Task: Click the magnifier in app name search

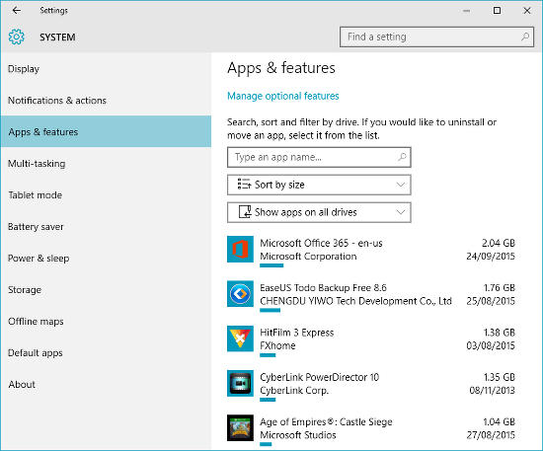Action: (402, 157)
